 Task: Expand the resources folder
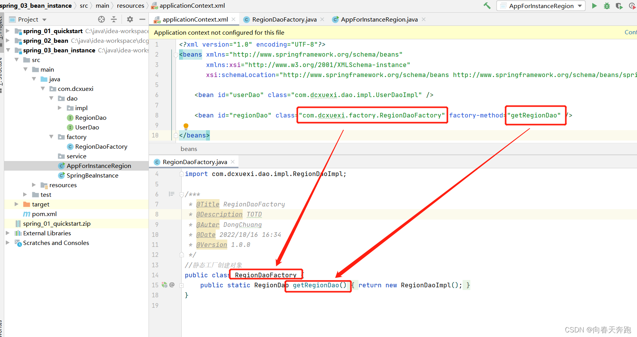pos(34,185)
